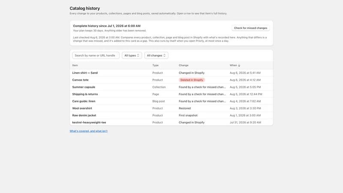The width and height of the screenshot is (343, 193).
Task: Open the kestrel-heavyweight-tee row
Action: 171,122
